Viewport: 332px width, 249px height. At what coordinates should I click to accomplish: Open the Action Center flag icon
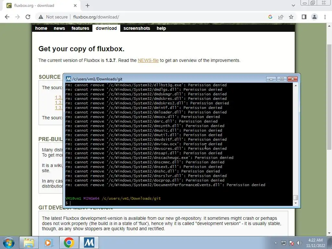click(x=291, y=243)
